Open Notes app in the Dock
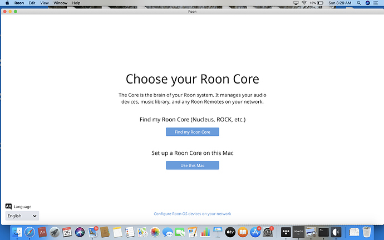Image resolution: width=384 pixels, height=240 pixels. pos(117,232)
